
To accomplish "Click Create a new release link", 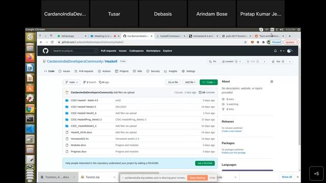I will point(232,131).
